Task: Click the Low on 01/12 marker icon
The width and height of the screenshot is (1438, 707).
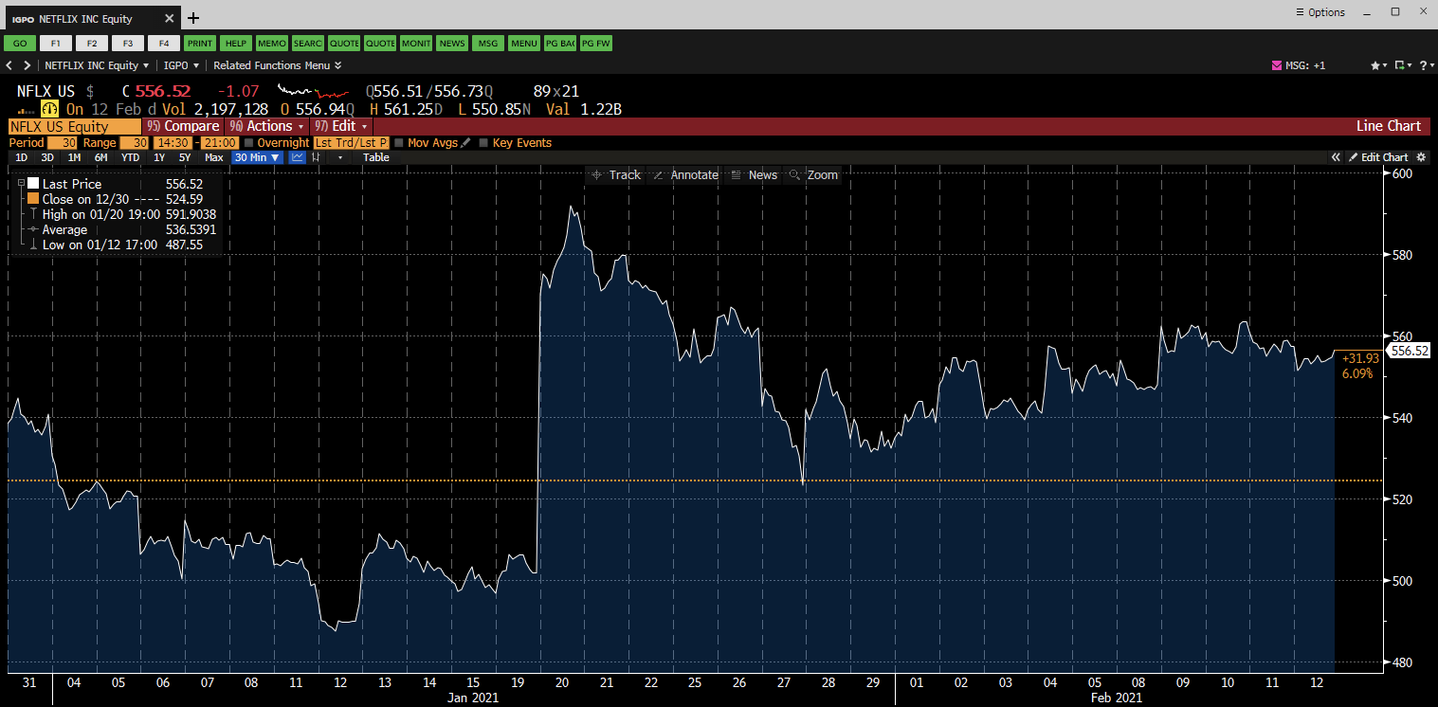Action: 33,245
